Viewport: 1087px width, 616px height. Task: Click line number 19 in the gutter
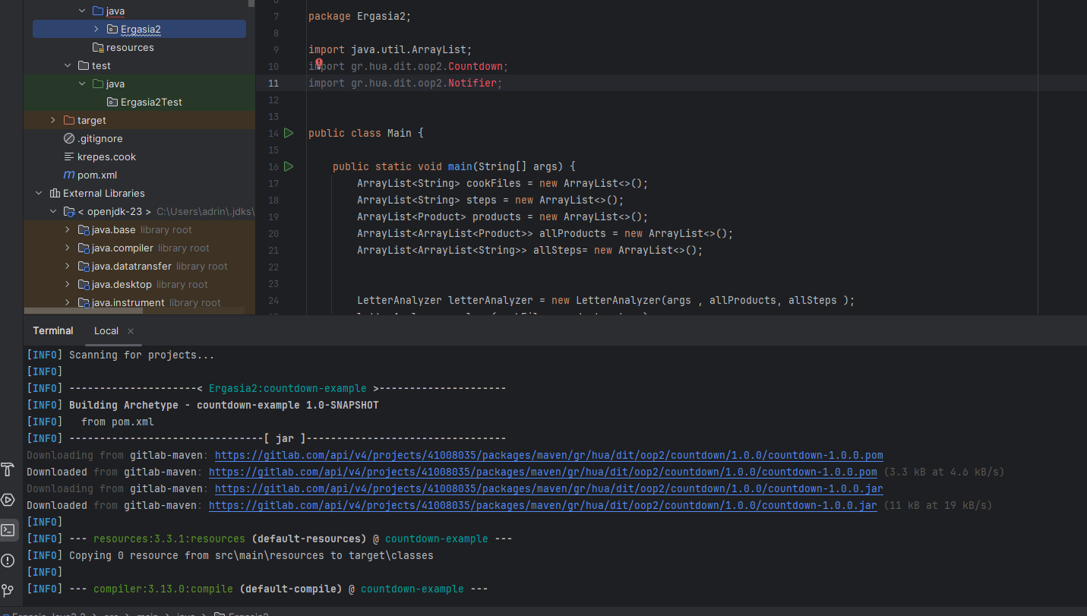(x=273, y=216)
